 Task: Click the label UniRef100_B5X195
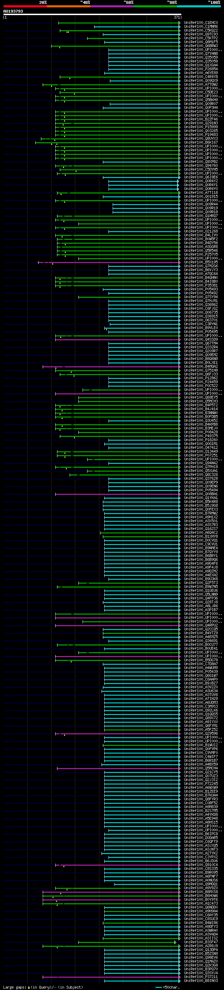coord(201,262)
